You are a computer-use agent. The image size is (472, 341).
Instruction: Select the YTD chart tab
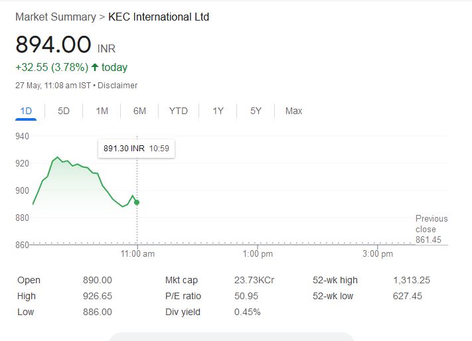click(178, 111)
